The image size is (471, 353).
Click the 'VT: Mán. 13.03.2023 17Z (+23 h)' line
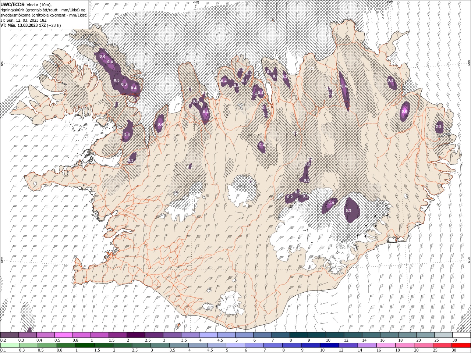coord(31,25)
